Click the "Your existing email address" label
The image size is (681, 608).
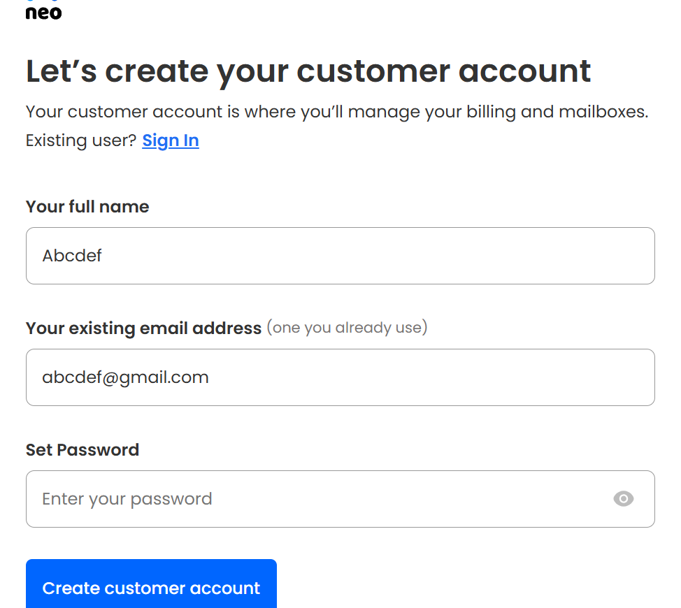click(x=143, y=328)
